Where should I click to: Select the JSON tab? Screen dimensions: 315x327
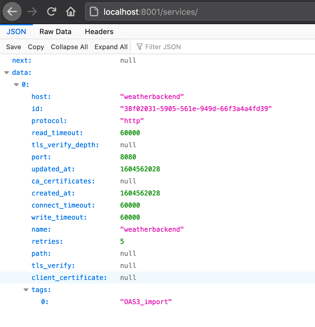(x=16, y=32)
